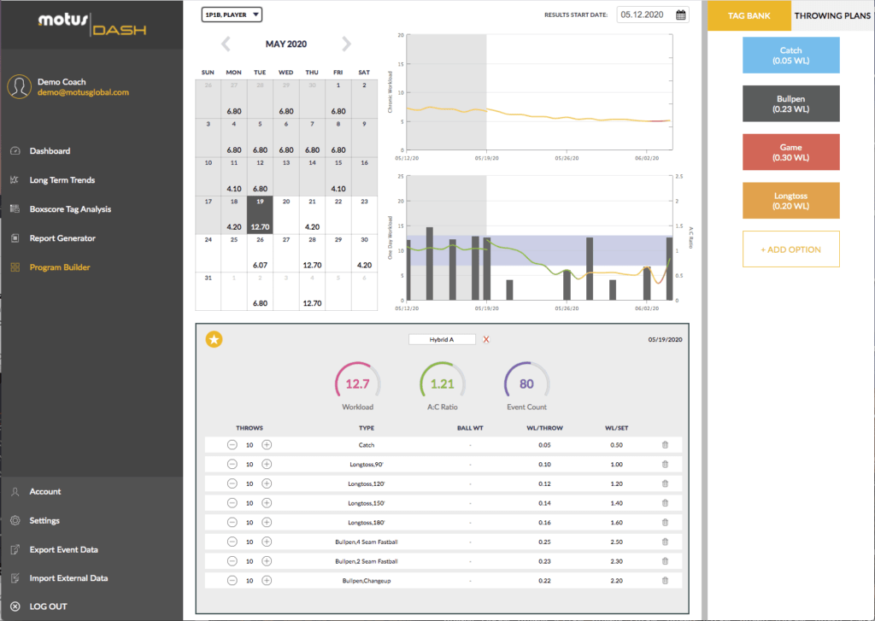Decrease throws for the Catch row

pos(232,445)
